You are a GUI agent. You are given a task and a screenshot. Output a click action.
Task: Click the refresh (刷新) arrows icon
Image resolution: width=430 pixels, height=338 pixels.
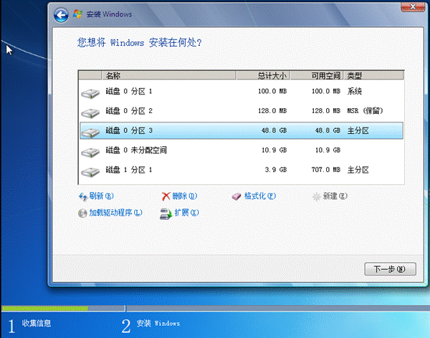coord(83,196)
